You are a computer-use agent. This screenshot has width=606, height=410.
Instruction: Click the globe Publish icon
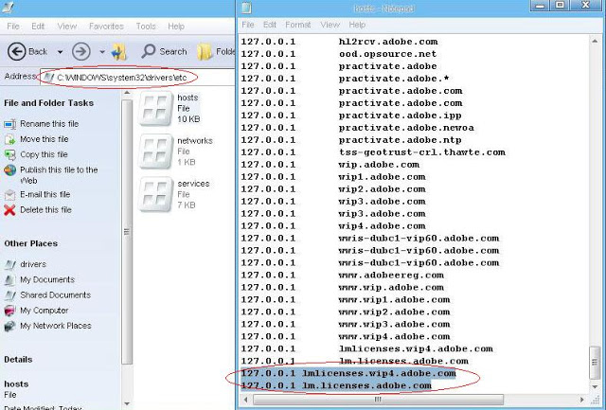(9, 170)
